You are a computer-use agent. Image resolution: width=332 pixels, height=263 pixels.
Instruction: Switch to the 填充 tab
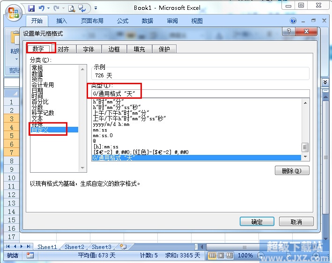[x=139, y=49]
